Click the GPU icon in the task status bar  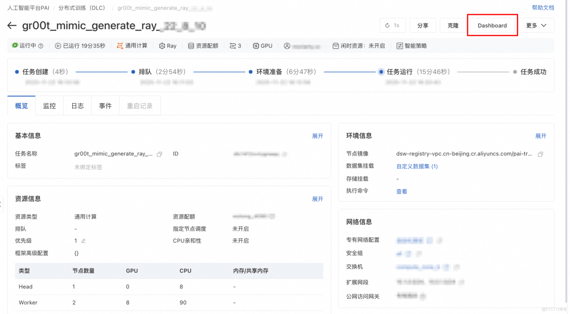pyautogui.click(x=256, y=46)
